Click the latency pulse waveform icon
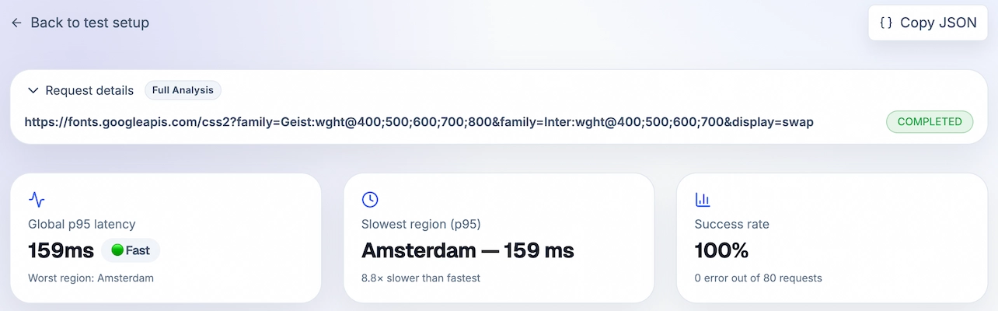The image size is (998, 311). click(37, 200)
